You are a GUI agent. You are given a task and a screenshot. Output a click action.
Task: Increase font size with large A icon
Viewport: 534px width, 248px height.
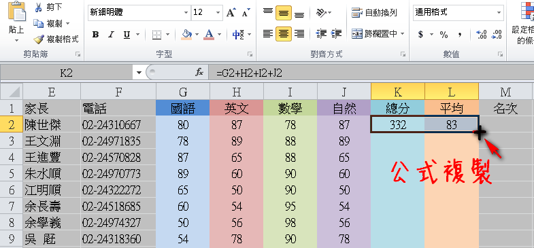[231, 13]
